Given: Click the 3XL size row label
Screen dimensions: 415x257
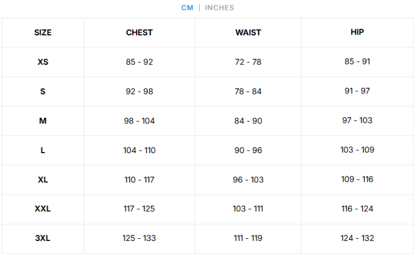Looking at the screenshot, I should coord(43,238).
